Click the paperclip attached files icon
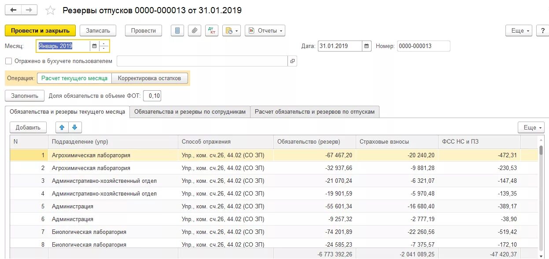Viewport: 549px width, 259px height. click(194, 31)
